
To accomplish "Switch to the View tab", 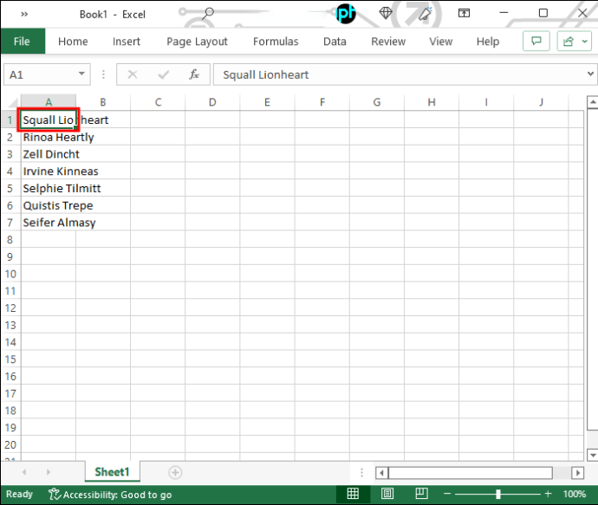I will 441,42.
